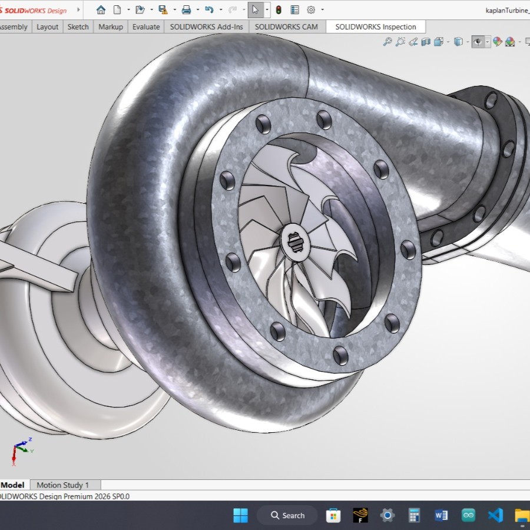Click the Rebuild traffic light icon

[x=279, y=10]
